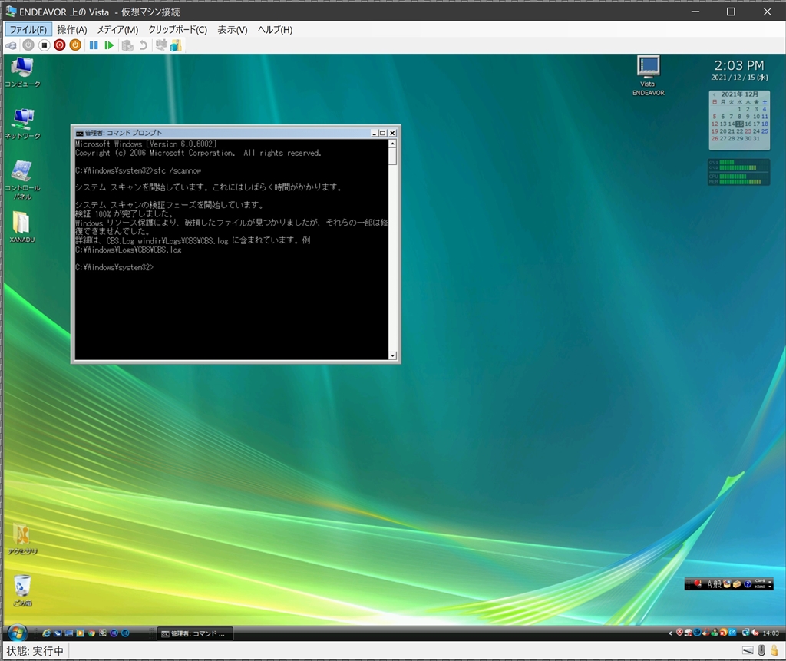
Task: Open the IME language bar options dropdown arrow
Action: 769,587
